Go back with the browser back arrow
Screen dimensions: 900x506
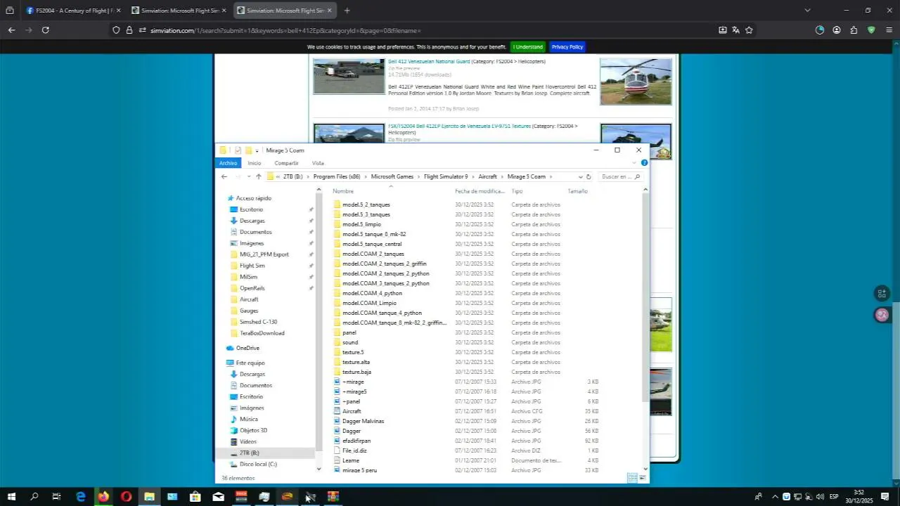(x=11, y=30)
